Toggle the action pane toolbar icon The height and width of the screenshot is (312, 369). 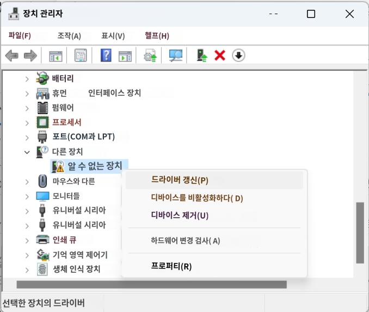[125, 56]
